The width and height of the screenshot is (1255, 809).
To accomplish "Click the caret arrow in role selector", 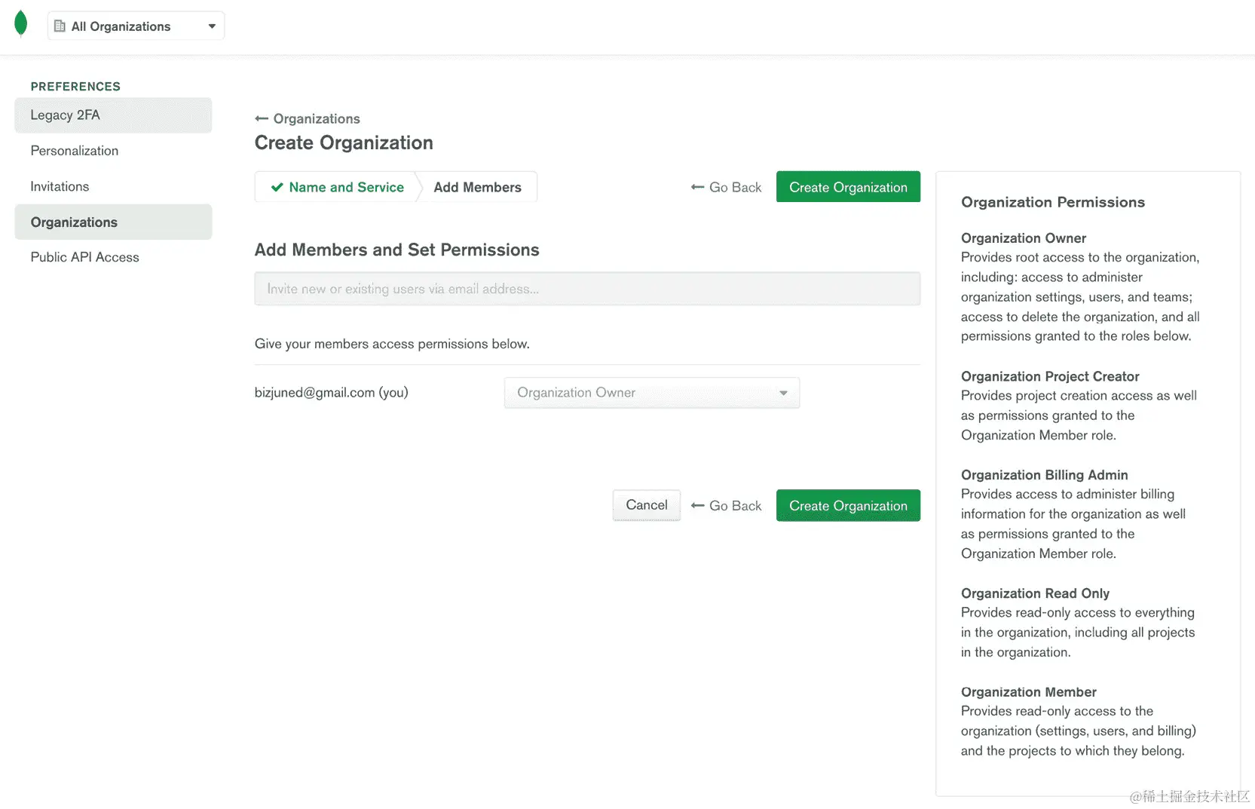I will coord(783,393).
